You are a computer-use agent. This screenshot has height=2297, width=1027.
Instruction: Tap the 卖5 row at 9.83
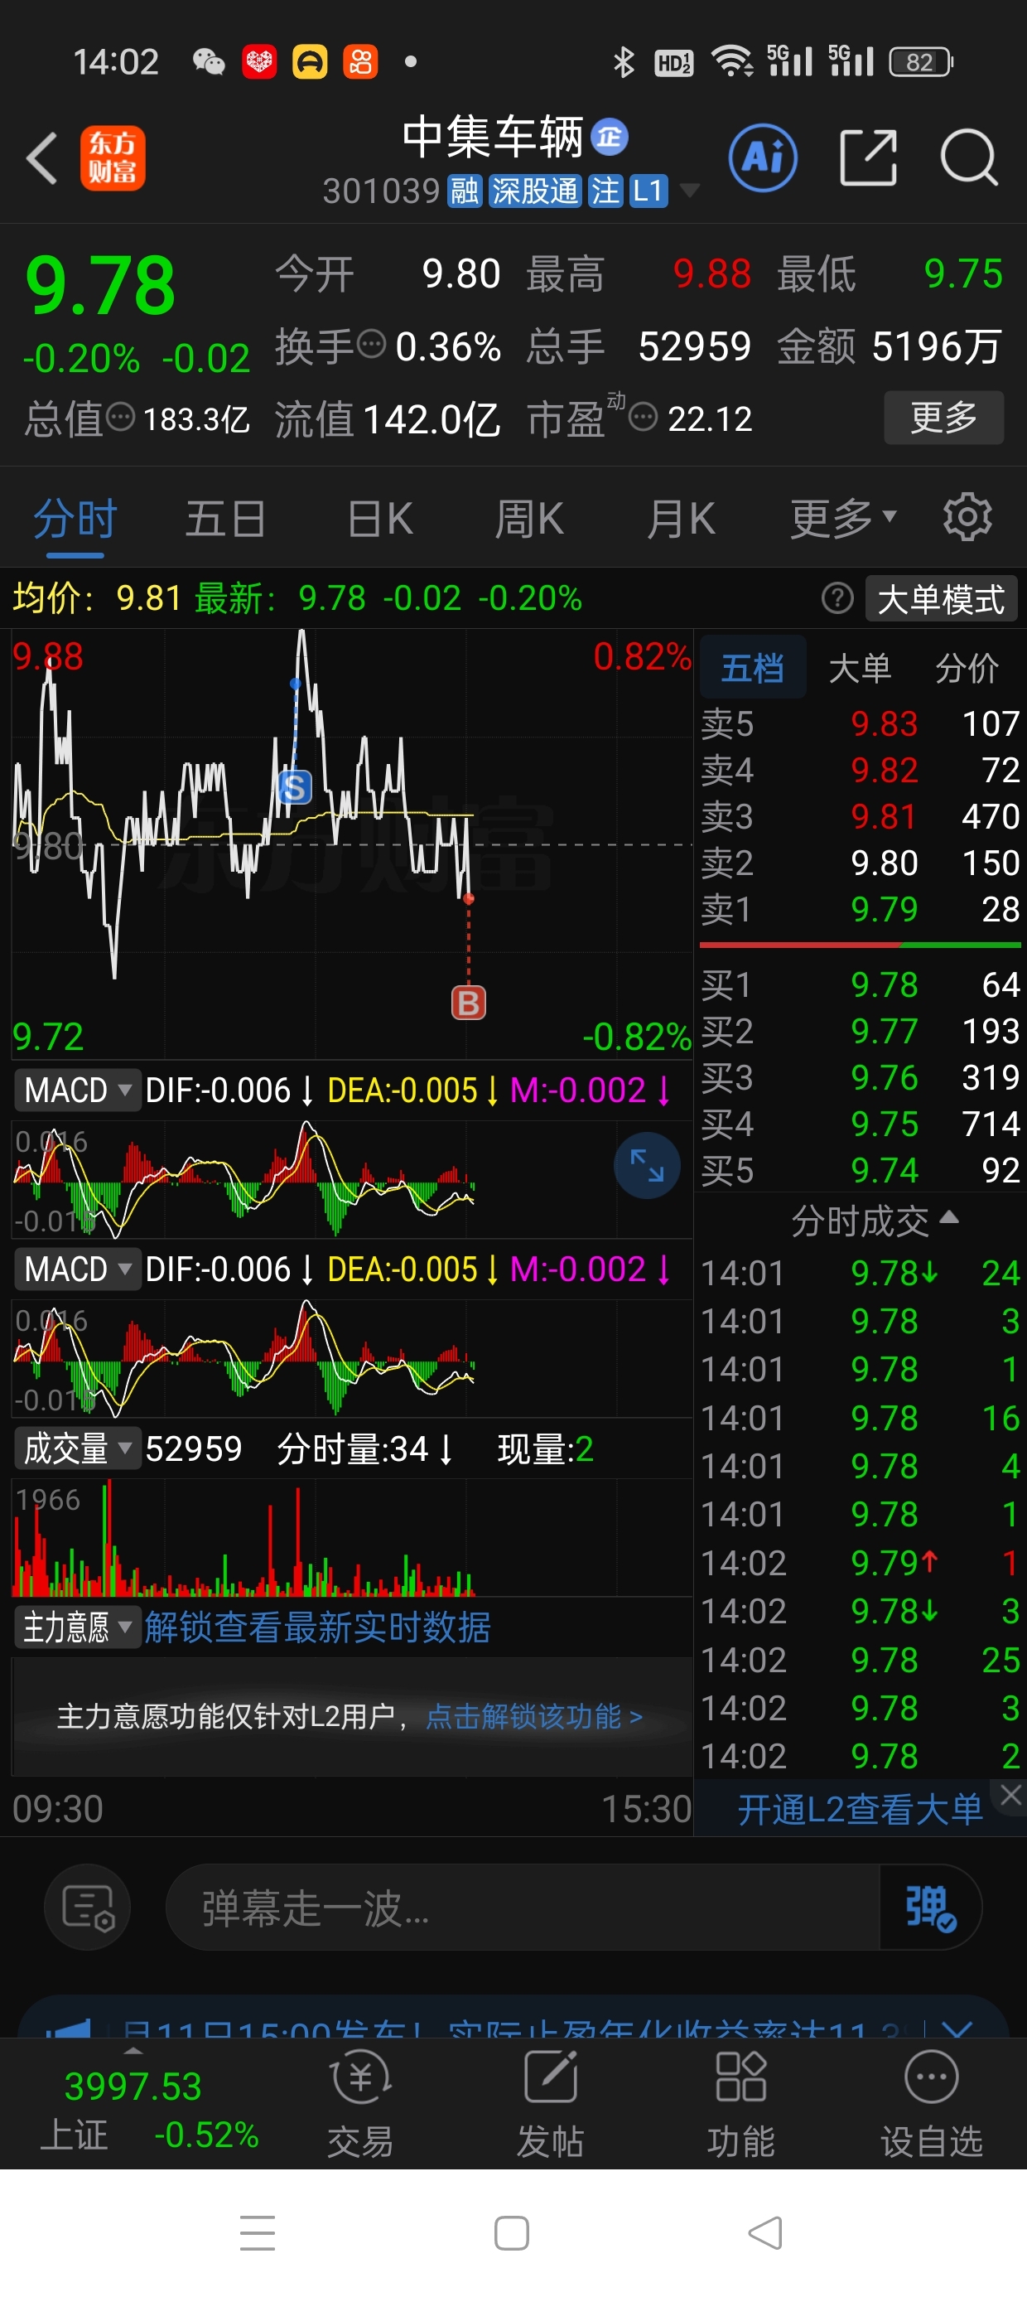point(861,723)
